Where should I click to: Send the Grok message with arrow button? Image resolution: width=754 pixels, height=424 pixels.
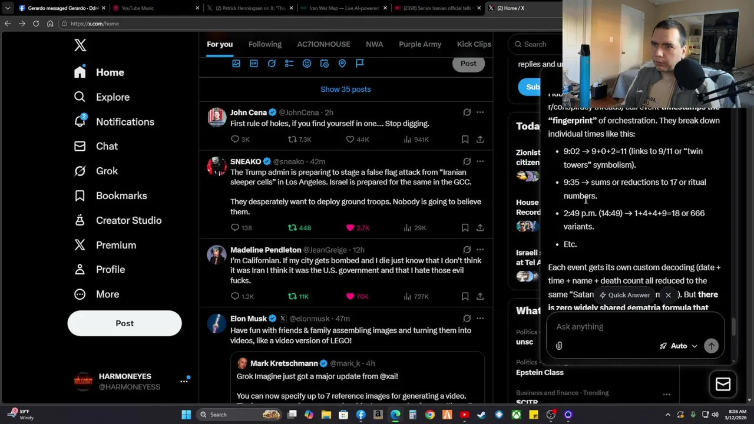point(711,346)
